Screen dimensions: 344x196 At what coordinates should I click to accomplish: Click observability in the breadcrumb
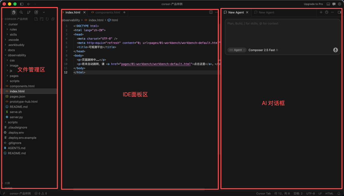71,20
